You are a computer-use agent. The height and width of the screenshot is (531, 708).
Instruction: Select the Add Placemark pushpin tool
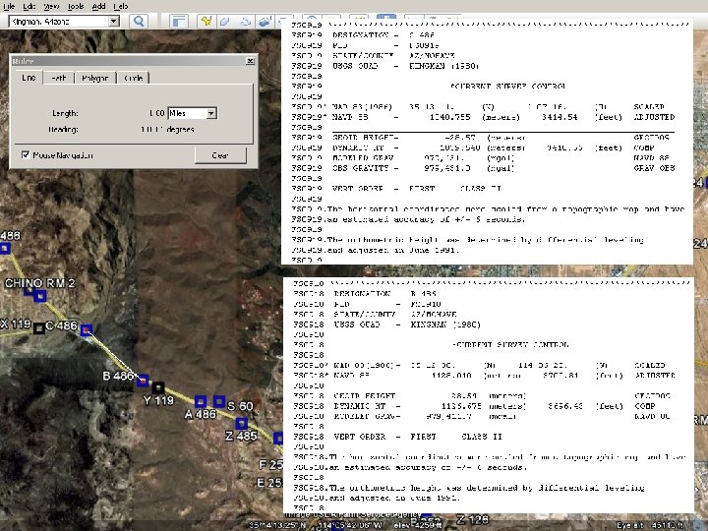[x=206, y=22]
